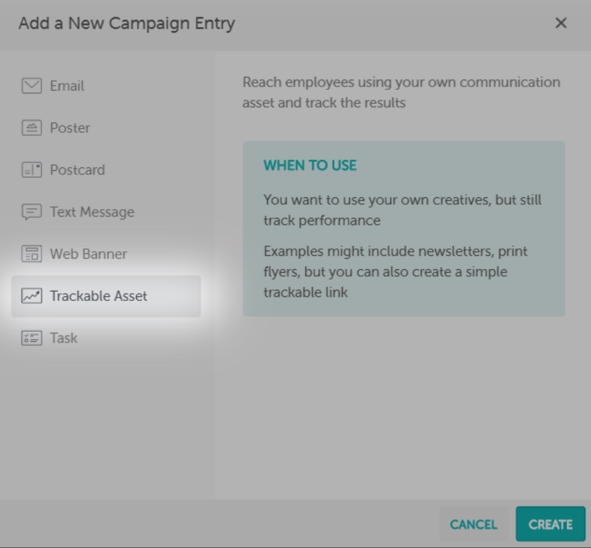Choose the Poster entry type label
Viewport: 591px width, 548px height.
pyautogui.click(x=70, y=128)
